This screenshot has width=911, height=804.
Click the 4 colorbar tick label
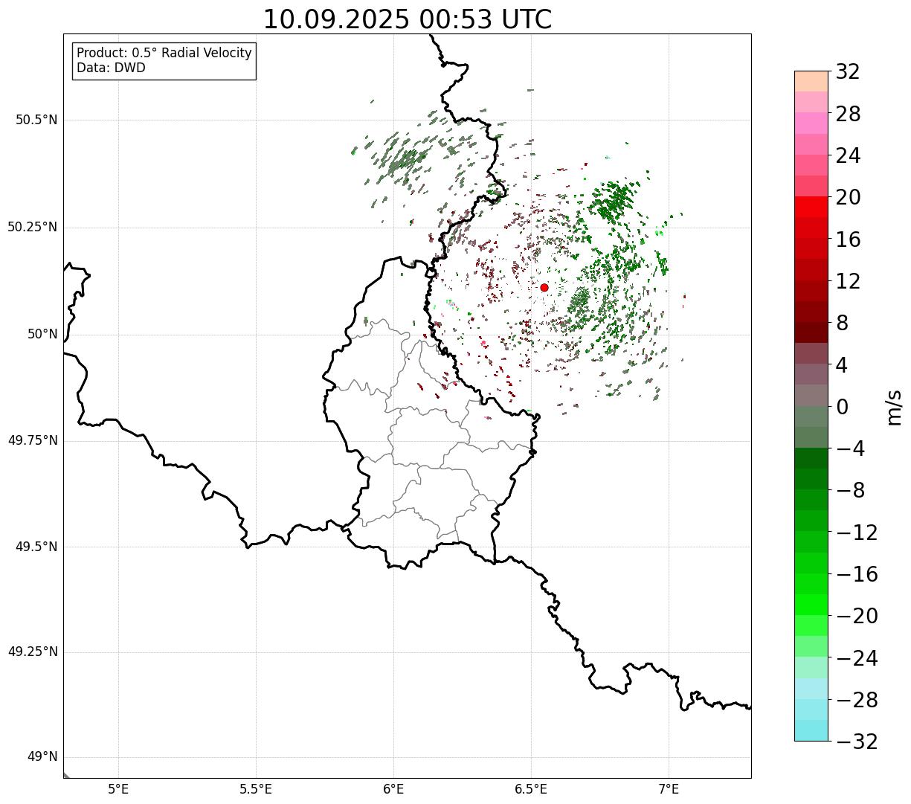click(x=842, y=366)
